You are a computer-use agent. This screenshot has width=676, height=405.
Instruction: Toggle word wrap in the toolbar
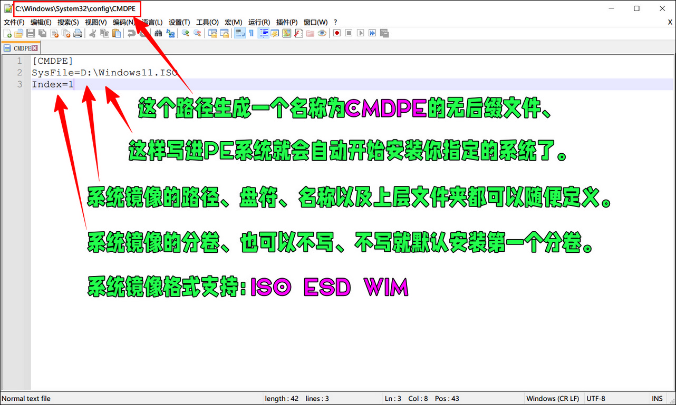pos(240,33)
